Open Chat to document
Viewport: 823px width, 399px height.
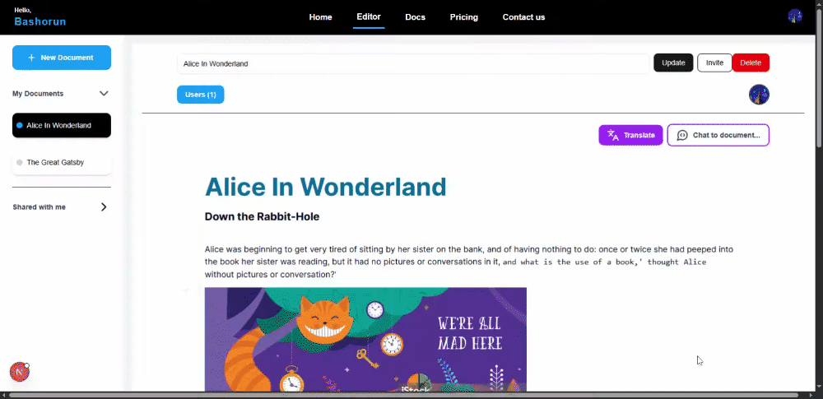click(x=718, y=135)
